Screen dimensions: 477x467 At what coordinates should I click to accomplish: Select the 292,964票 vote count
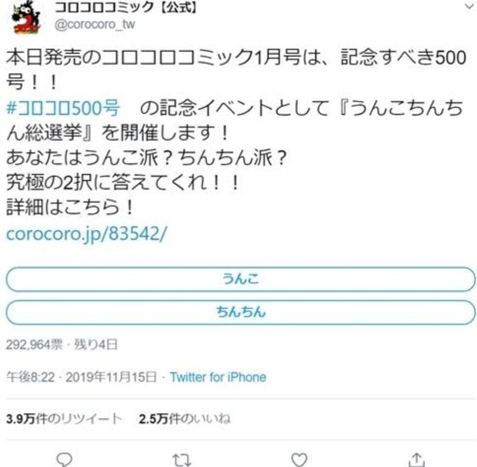coord(34,345)
